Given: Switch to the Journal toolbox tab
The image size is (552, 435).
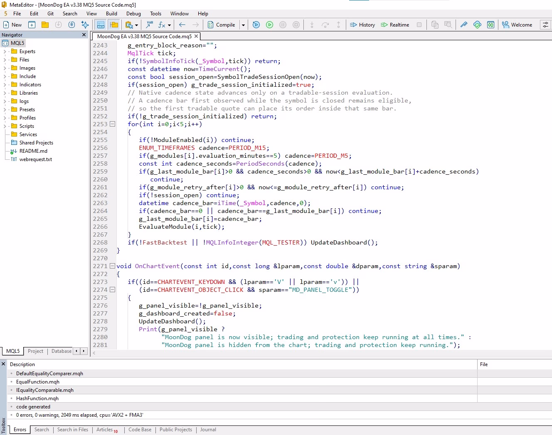Looking at the screenshot, I should coord(208,430).
